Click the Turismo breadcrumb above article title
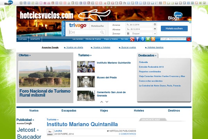 pos(53,120)
